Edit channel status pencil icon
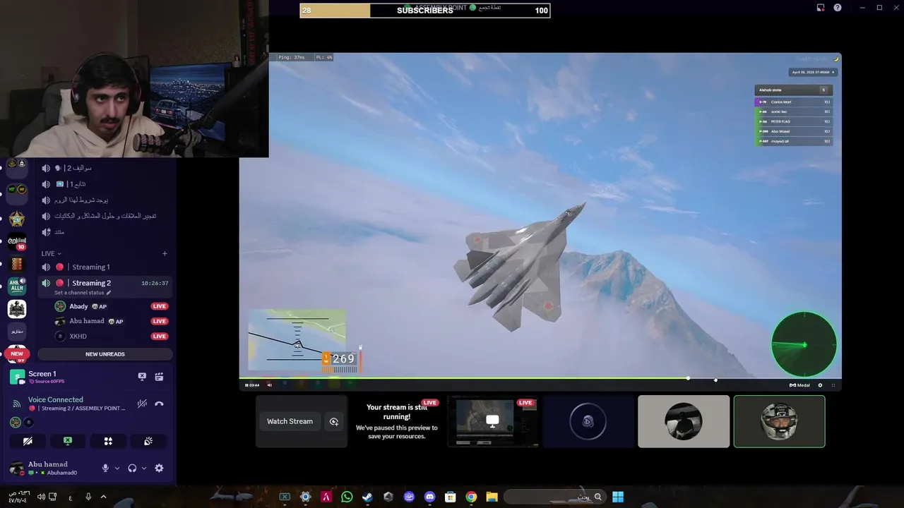The width and height of the screenshot is (904, 508). click(x=109, y=293)
